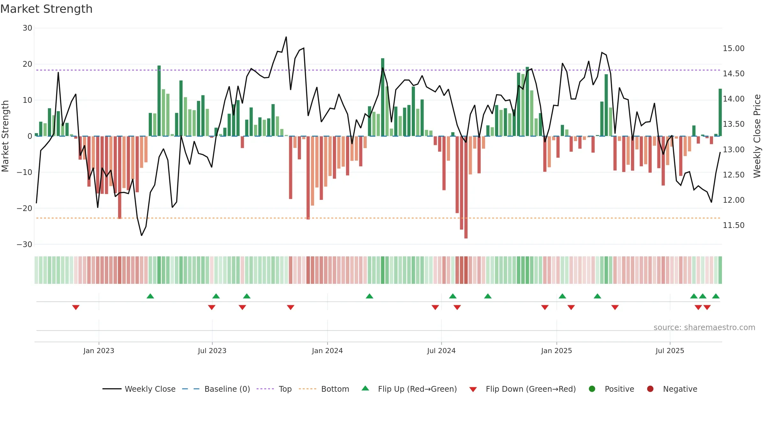
Task: Select the flip-down triangle near Nov 2023
Action: 290,307
